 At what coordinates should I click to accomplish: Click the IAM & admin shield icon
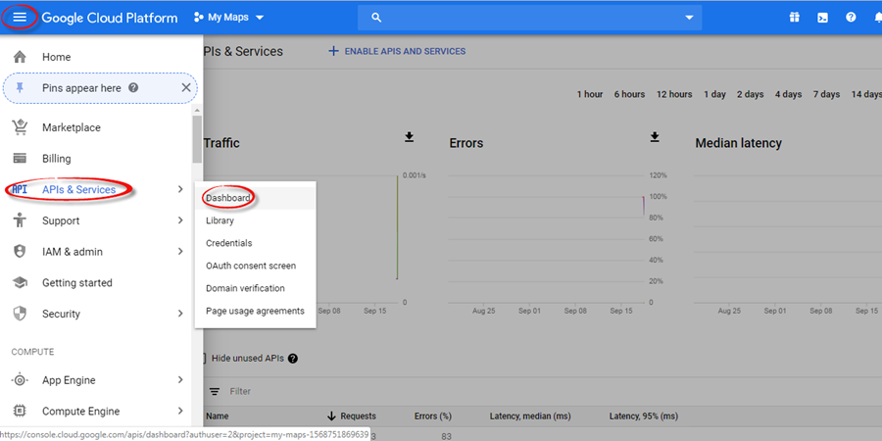(x=20, y=252)
